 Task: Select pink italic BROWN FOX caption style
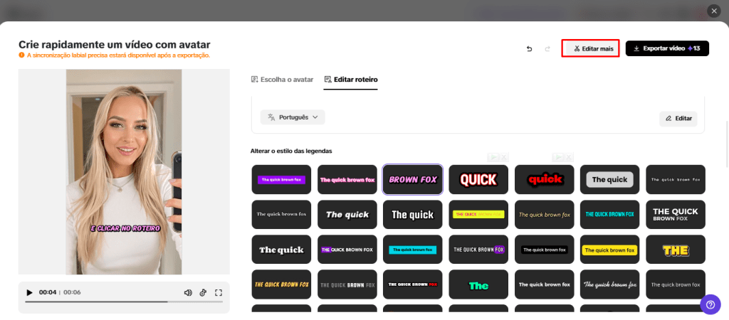point(413,180)
